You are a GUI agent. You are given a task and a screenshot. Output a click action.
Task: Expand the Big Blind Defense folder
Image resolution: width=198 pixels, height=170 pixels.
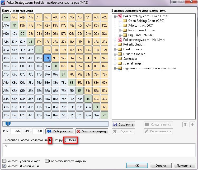tap(120, 35)
